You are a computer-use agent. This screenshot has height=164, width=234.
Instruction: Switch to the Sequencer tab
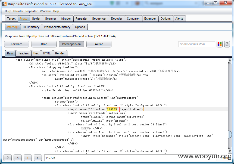point(99,18)
